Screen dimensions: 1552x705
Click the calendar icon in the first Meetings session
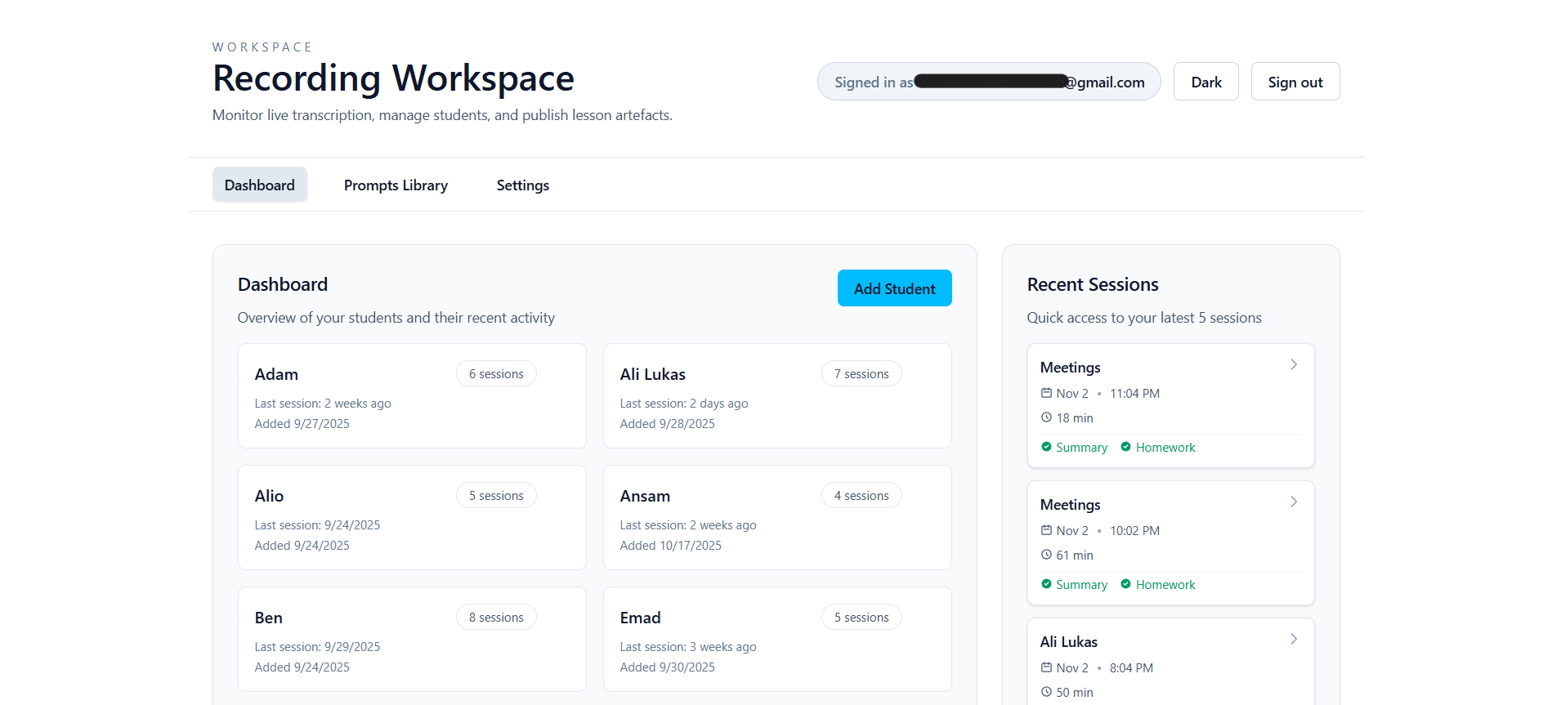point(1046,393)
